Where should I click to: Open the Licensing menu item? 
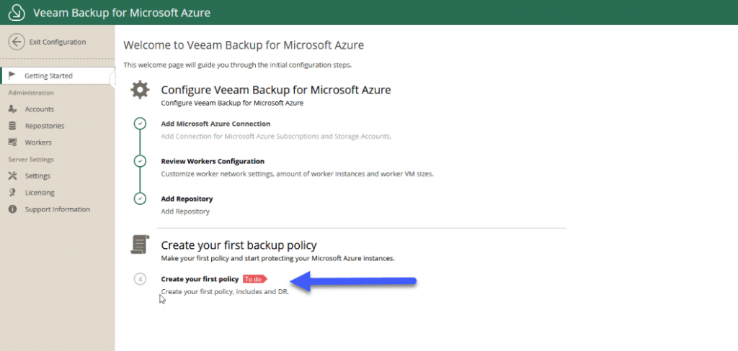point(40,193)
